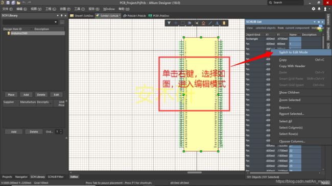Image resolution: width=332 pixels, height=186 pixels.
Task: Click the selection filter funnel icon
Action: 169,23
